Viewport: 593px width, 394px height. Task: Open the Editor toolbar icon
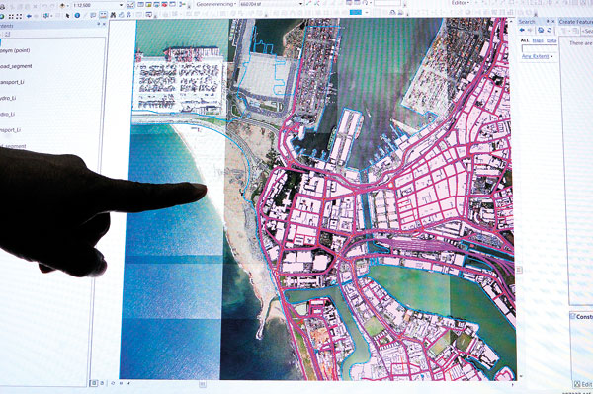130,5
